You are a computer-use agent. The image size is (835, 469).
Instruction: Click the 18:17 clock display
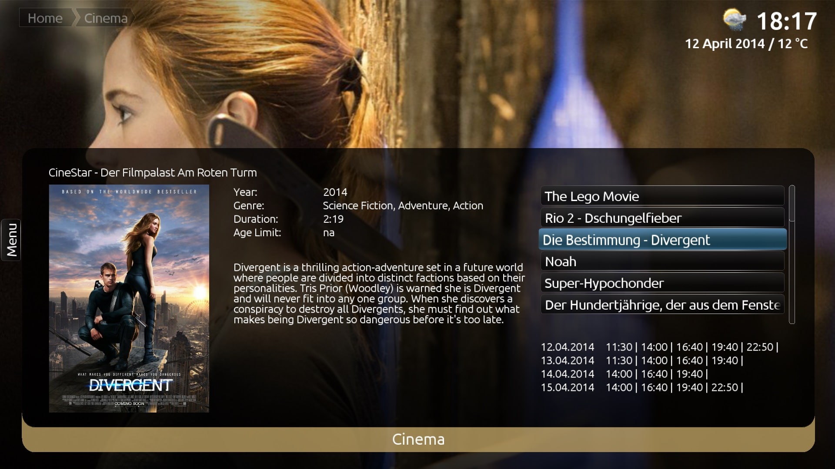click(x=787, y=21)
